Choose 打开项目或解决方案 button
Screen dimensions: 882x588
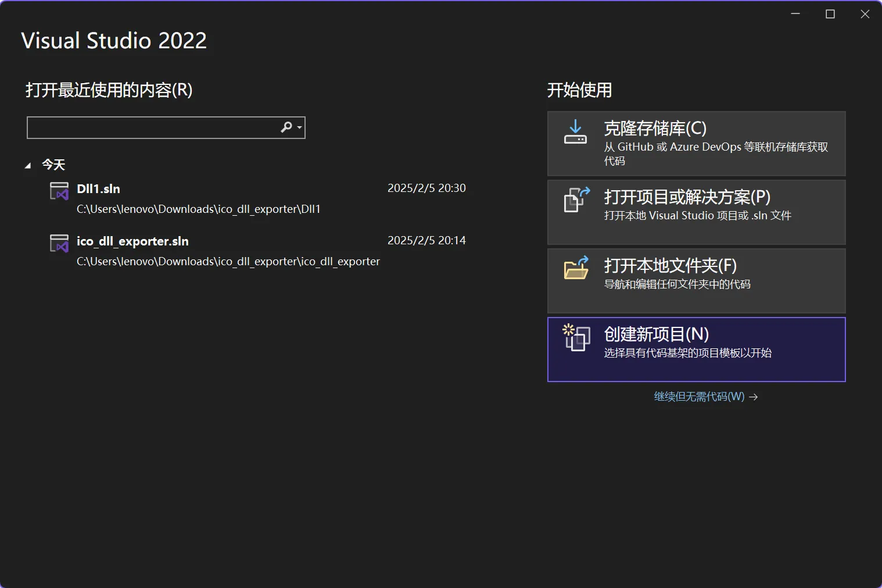coord(696,212)
